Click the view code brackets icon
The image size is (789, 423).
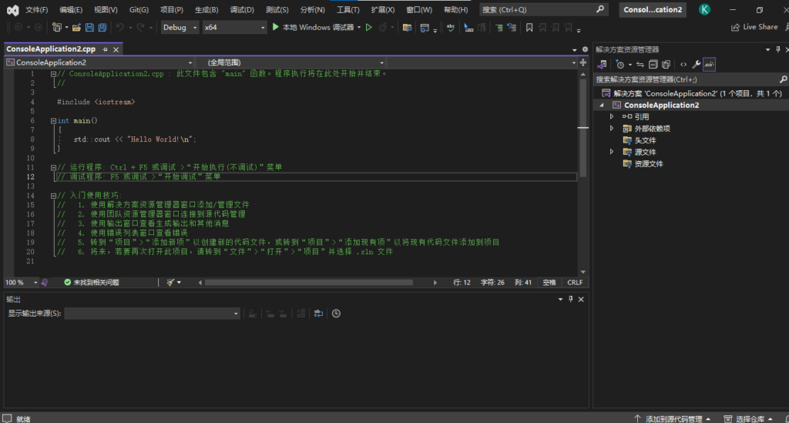point(683,65)
